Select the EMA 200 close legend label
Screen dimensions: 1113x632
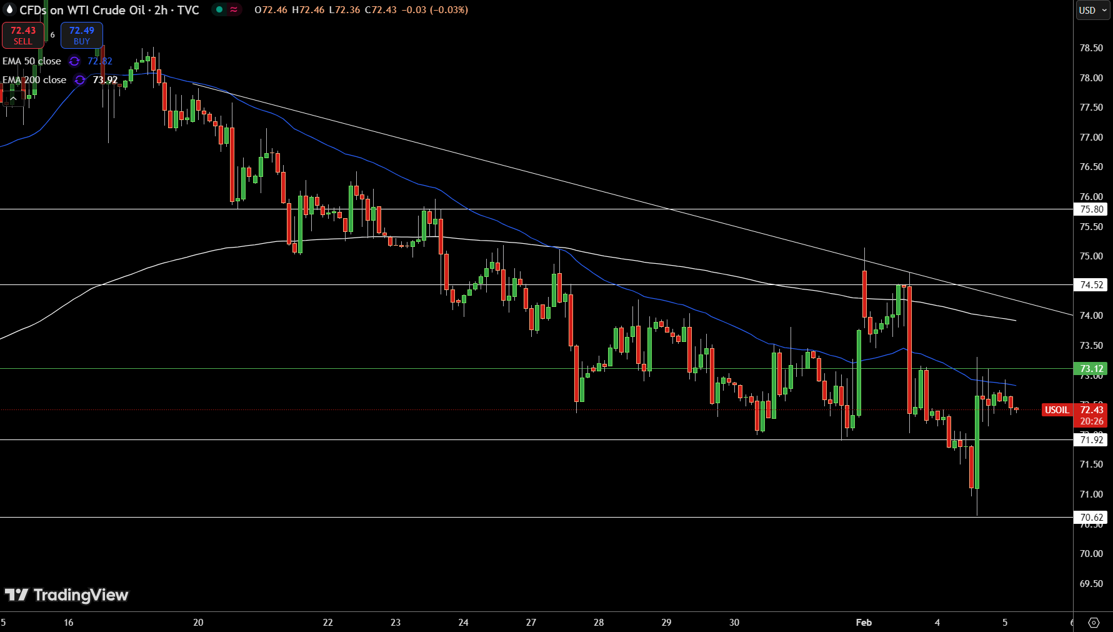click(34, 80)
